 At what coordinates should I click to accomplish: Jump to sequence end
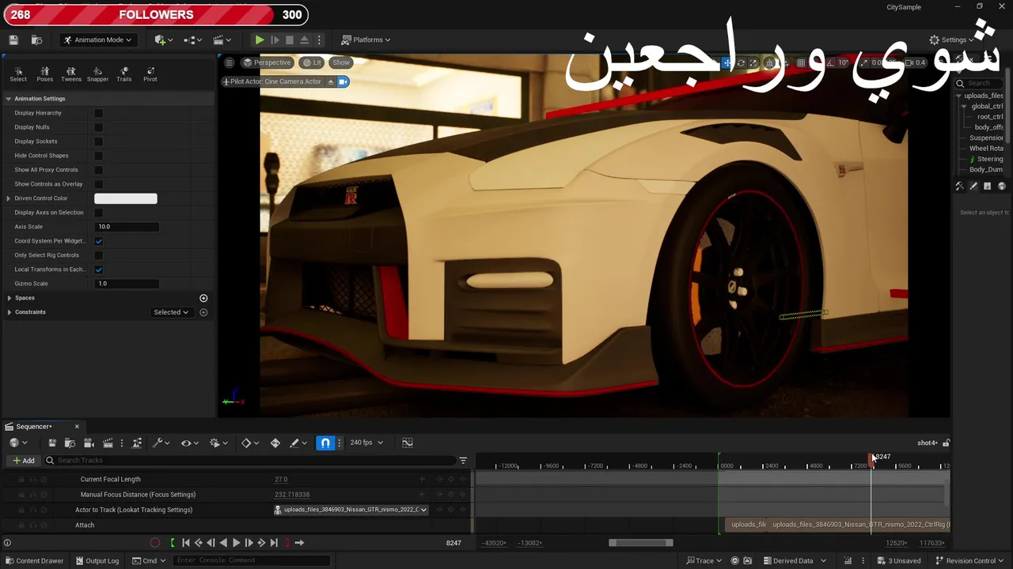(x=274, y=543)
